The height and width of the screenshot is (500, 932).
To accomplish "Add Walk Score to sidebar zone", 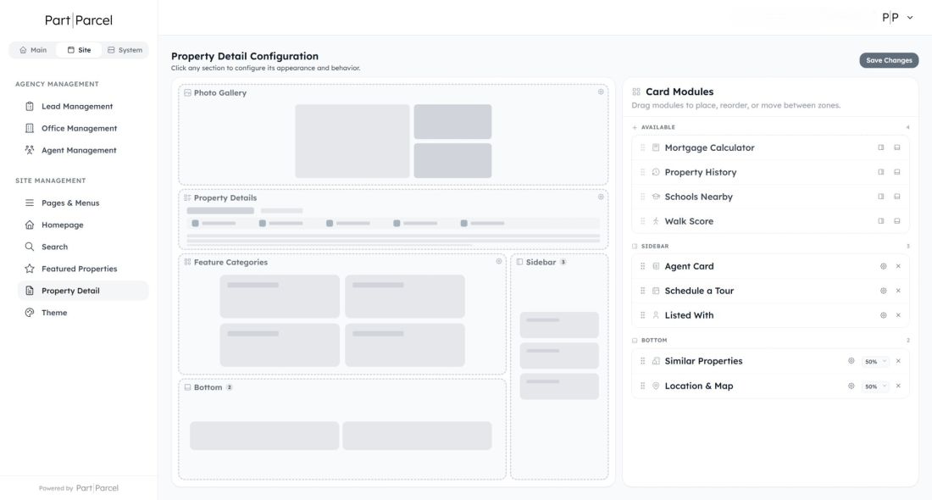I will coord(881,221).
